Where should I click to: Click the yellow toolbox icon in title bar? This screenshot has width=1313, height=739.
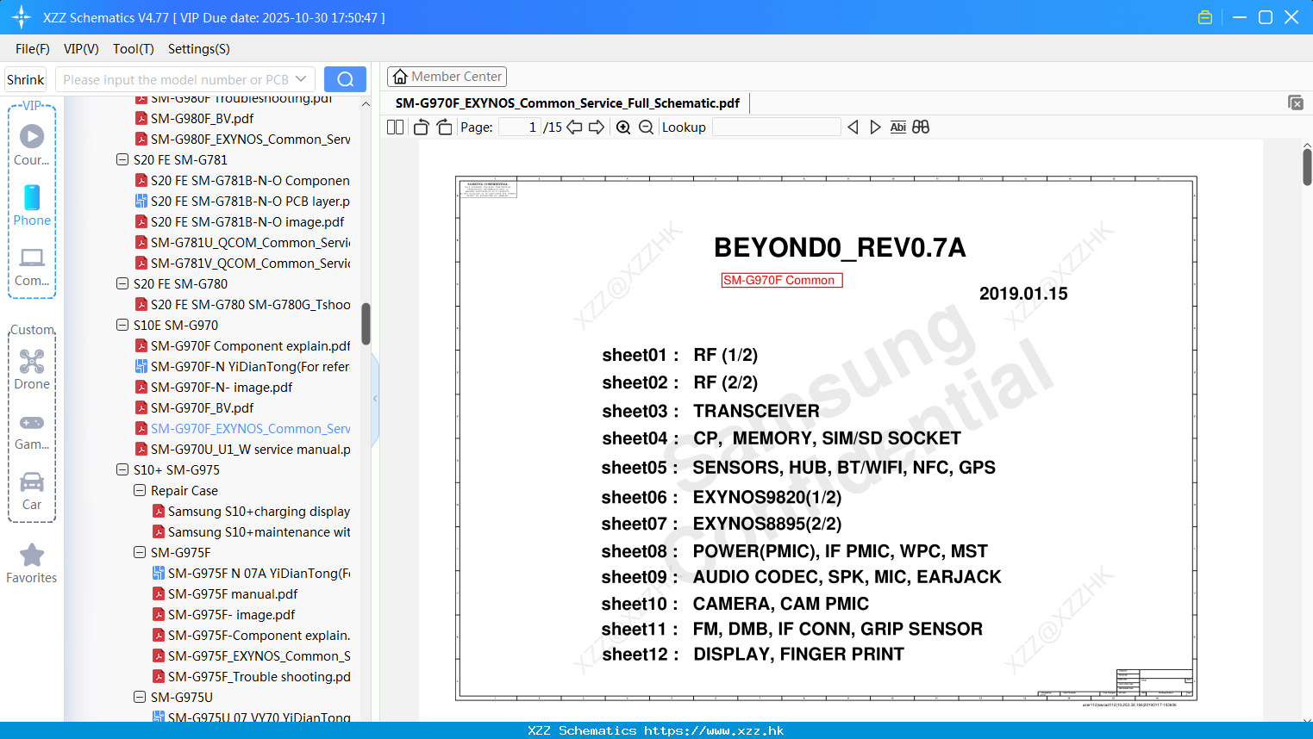[1205, 17]
